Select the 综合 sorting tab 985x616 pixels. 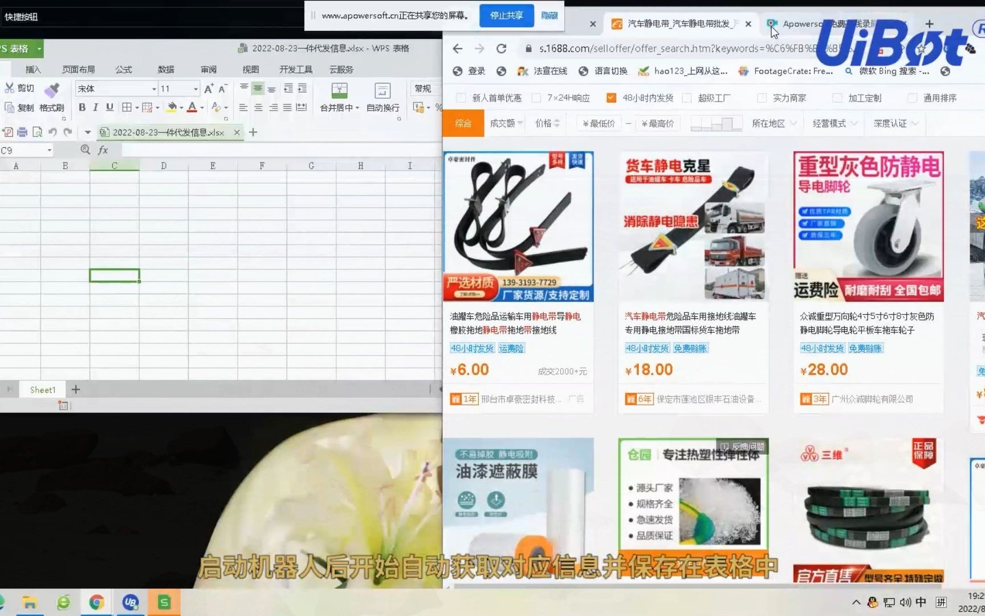point(463,123)
